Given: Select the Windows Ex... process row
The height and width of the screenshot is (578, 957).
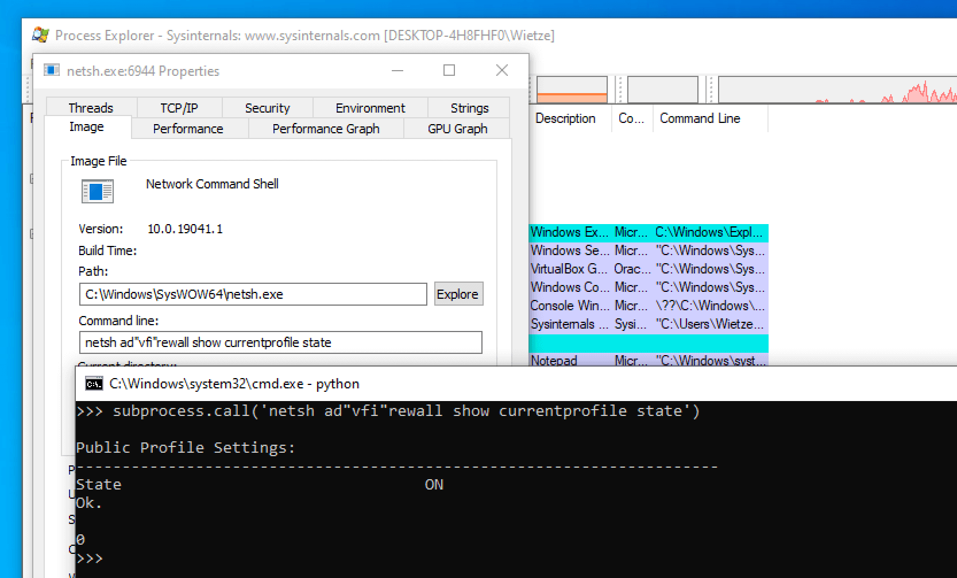Looking at the screenshot, I should click(649, 232).
